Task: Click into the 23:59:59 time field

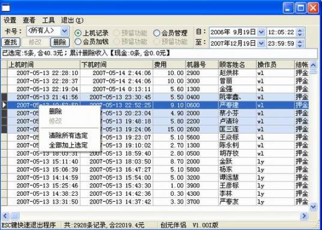Action: 282,43
